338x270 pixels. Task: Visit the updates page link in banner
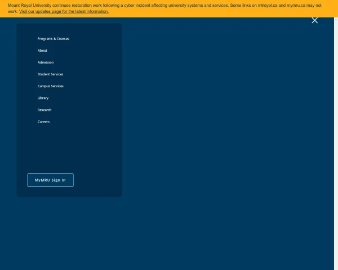tap(64, 11)
